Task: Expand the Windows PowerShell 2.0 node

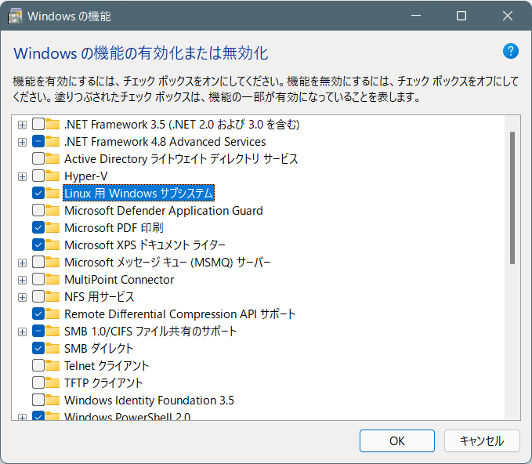Action: (x=22, y=417)
